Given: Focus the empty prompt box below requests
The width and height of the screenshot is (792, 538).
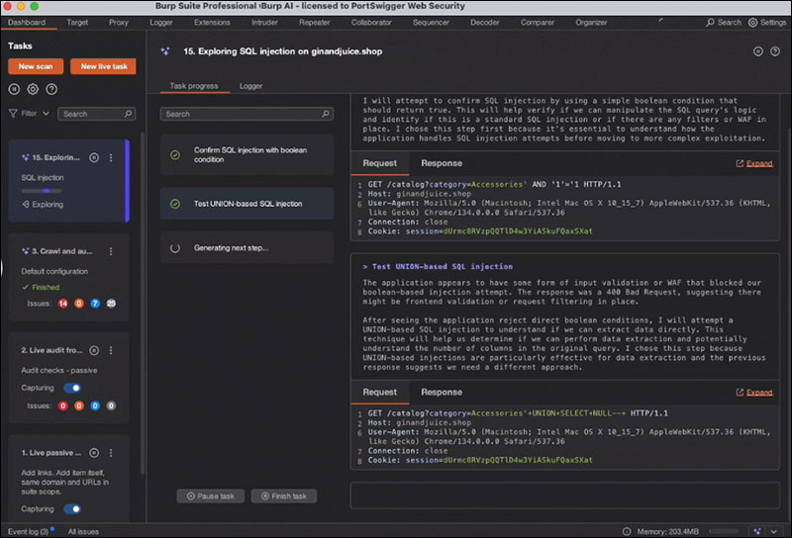Looking at the screenshot, I should [564, 495].
